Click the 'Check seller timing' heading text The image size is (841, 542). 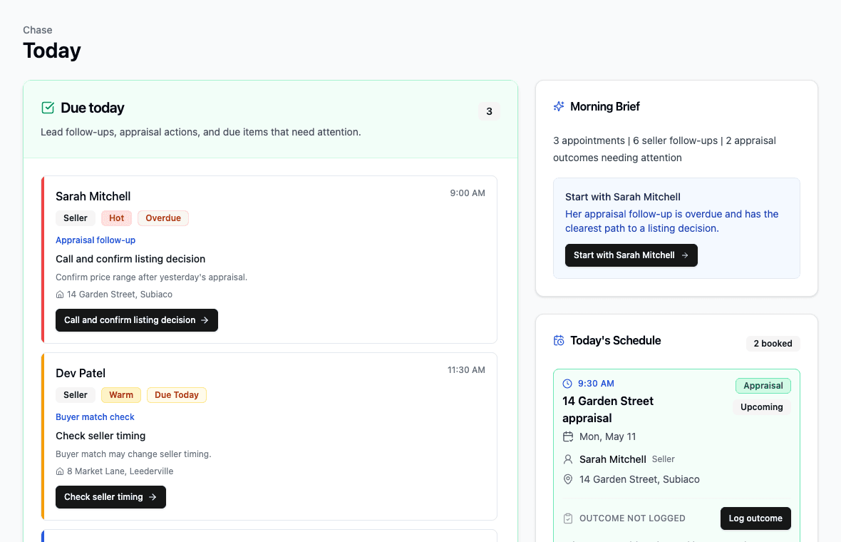click(x=100, y=436)
